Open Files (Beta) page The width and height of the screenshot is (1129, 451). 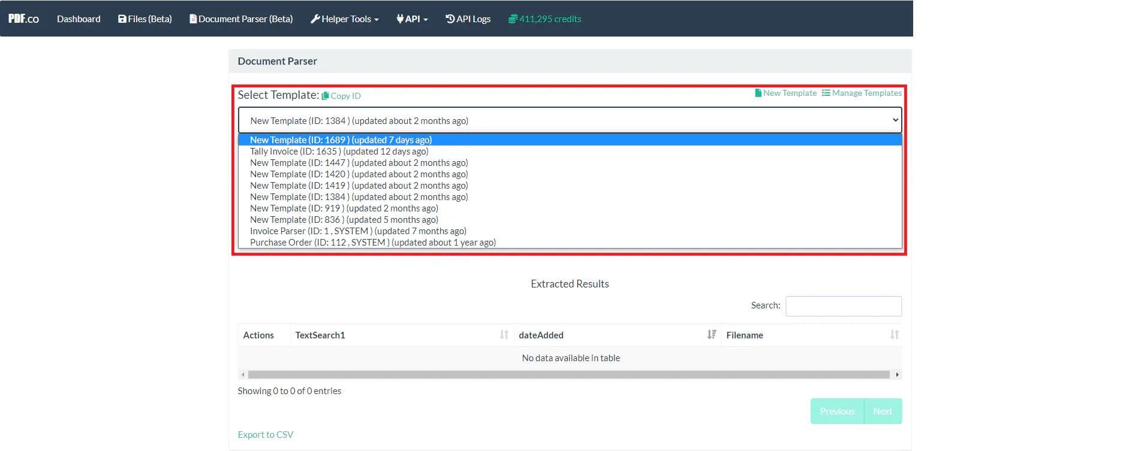tap(145, 19)
